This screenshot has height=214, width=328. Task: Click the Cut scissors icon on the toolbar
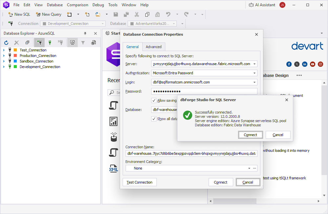click(x=137, y=14)
